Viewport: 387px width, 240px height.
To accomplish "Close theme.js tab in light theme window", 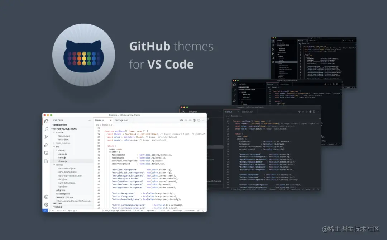I will [x=111, y=121].
